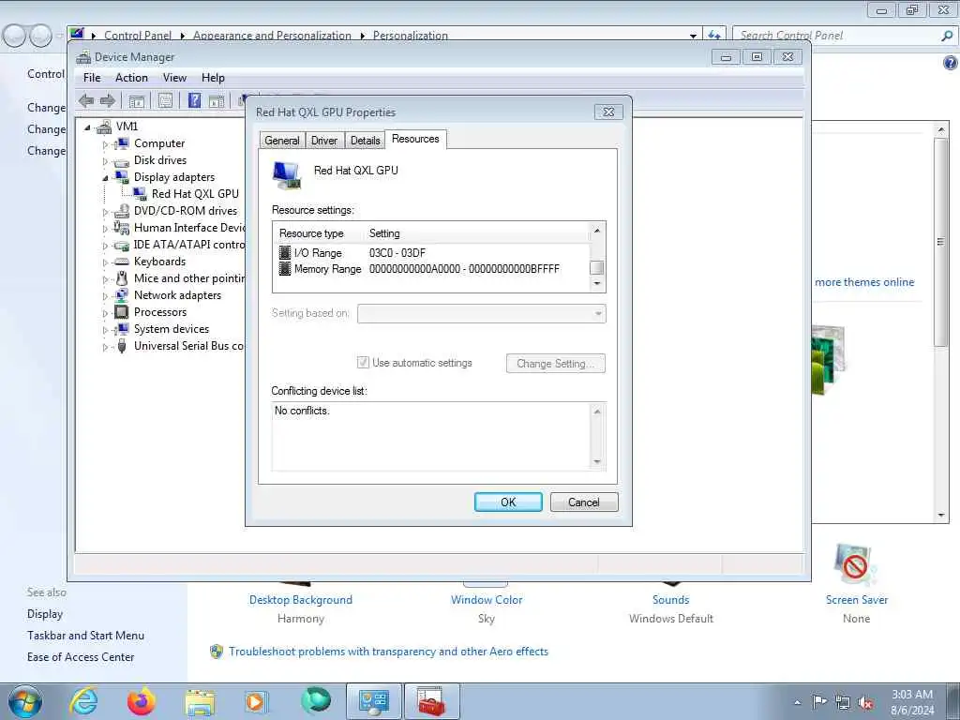The image size is (960, 720).
Task: Click the Search Control Panel field
Action: tap(836, 37)
